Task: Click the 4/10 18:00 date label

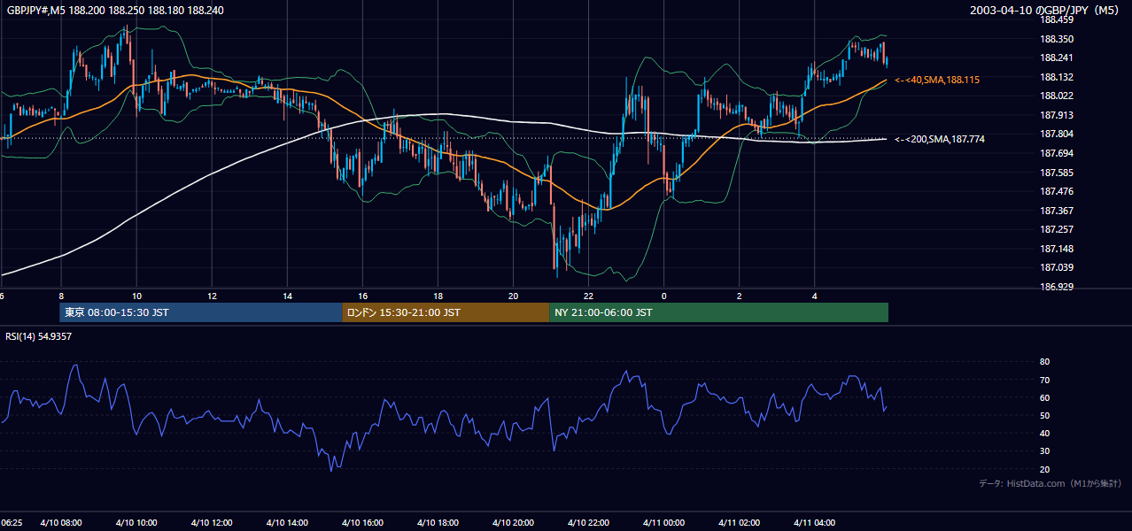Action: coord(438,523)
